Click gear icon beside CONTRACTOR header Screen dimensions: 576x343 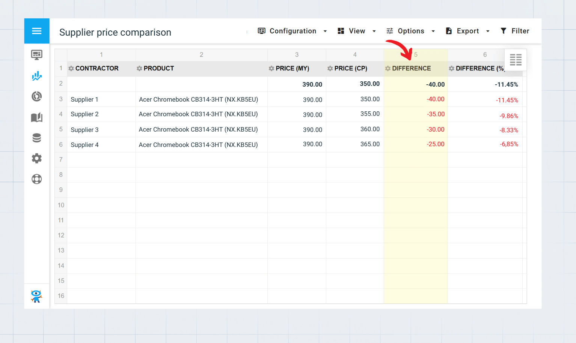coord(71,69)
